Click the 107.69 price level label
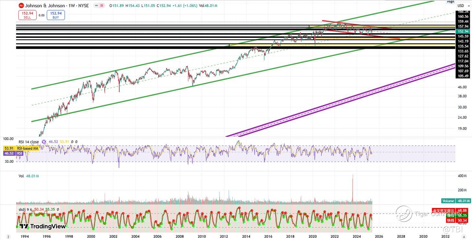This screenshot has width=472, height=240. pos(463,71)
